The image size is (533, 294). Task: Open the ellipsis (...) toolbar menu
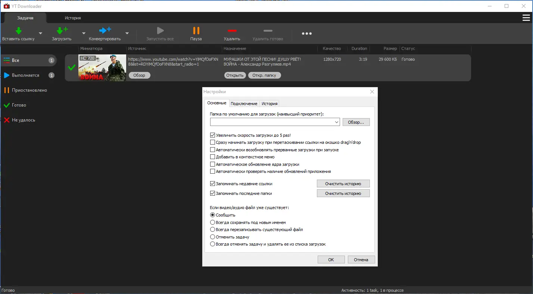pyautogui.click(x=306, y=34)
